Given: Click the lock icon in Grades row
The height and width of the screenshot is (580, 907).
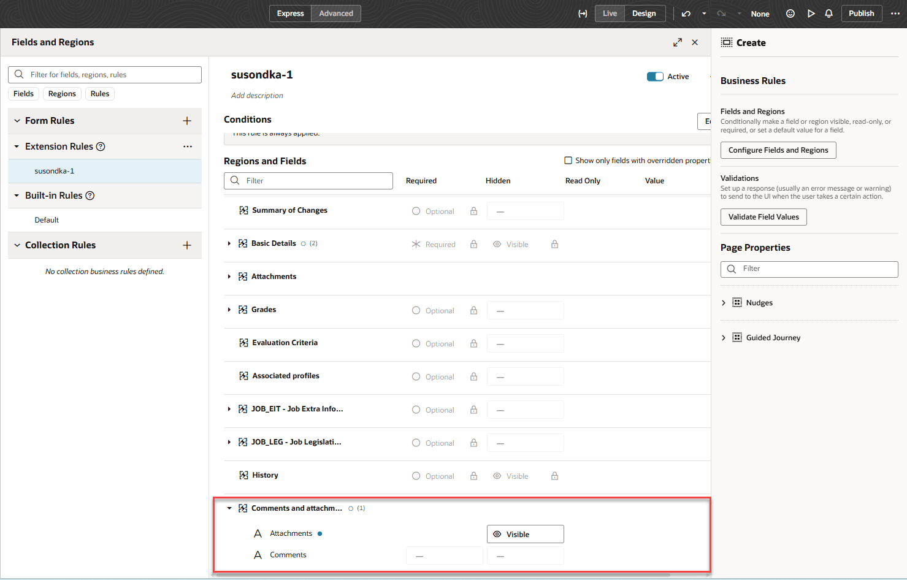Looking at the screenshot, I should click(473, 310).
